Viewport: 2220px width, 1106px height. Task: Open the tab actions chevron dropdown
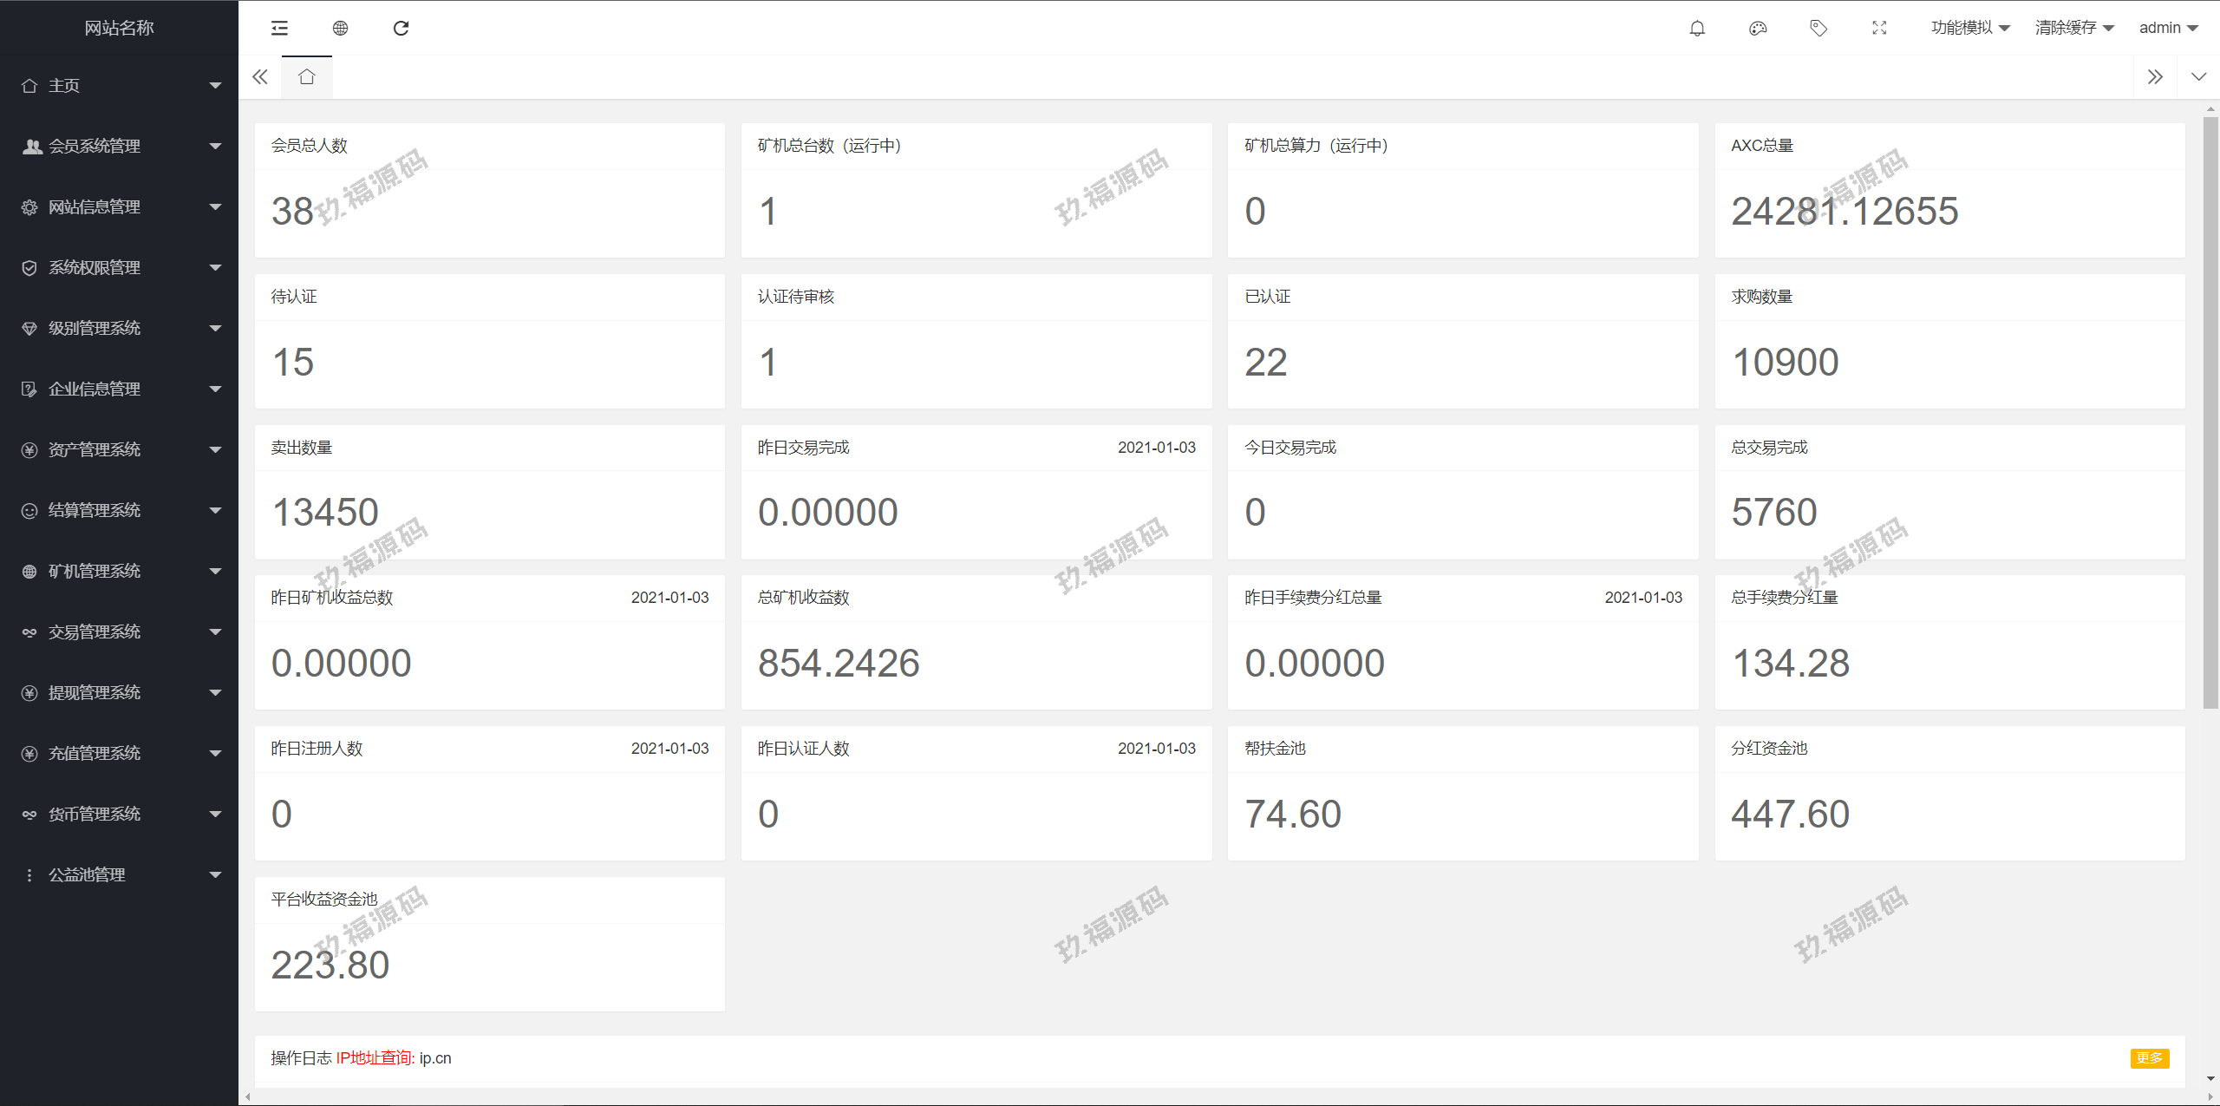[2198, 77]
